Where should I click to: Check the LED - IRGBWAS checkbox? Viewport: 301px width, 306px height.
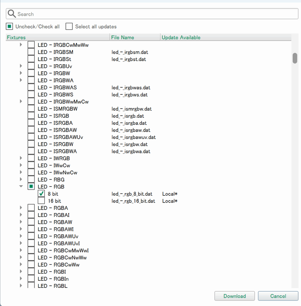click(x=31, y=87)
